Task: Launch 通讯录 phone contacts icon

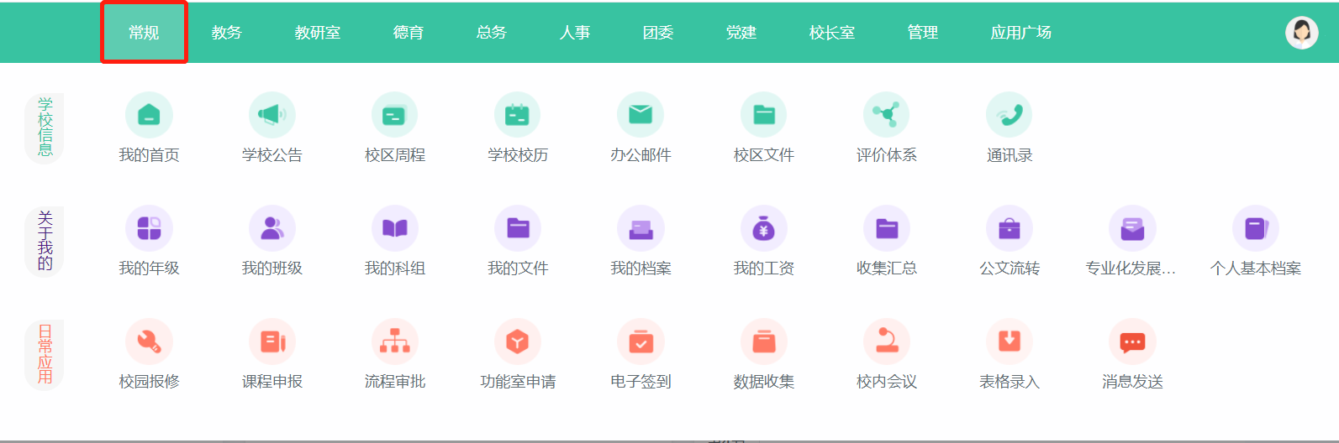Action: 1009,115
